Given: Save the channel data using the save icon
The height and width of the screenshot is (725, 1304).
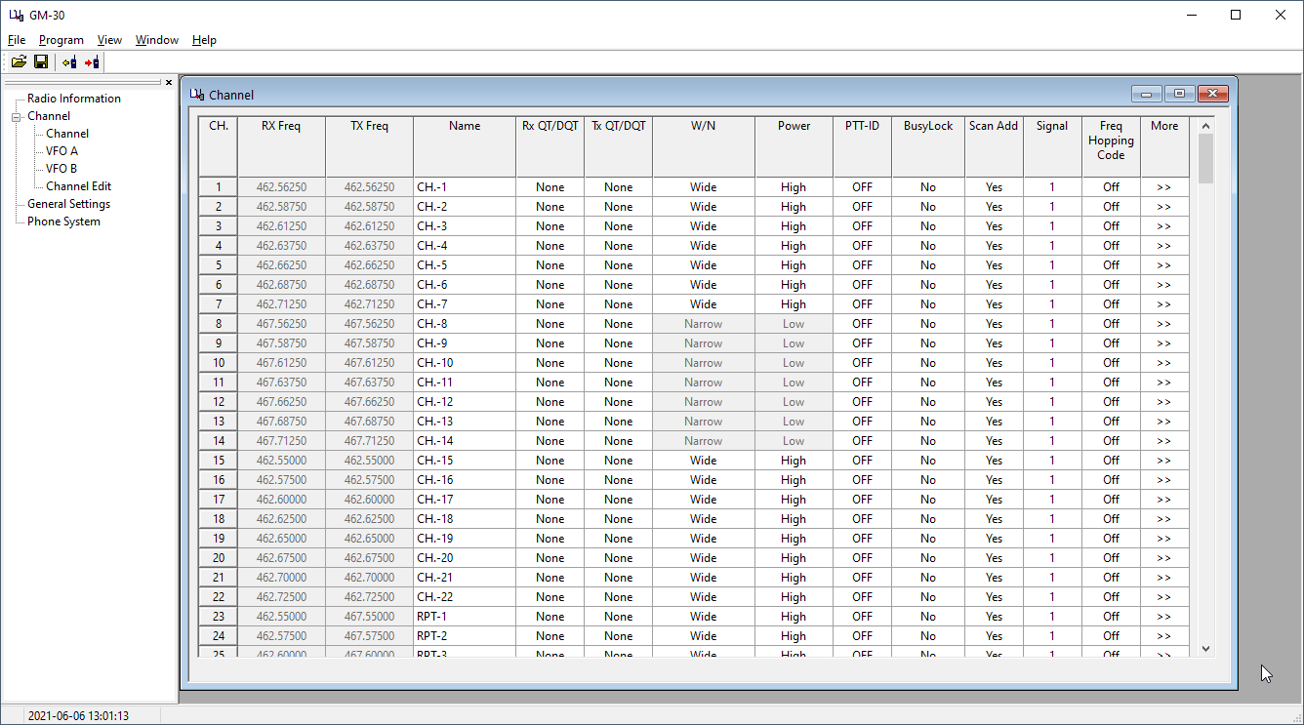Looking at the screenshot, I should point(41,61).
